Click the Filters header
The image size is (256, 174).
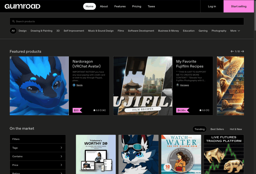(x=38, y=139)
